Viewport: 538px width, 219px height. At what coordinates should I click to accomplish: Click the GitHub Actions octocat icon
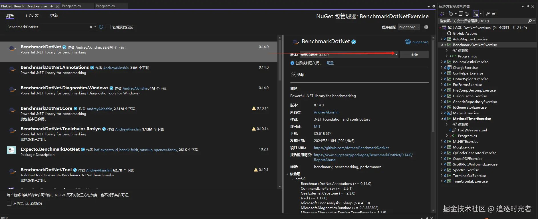(x=449, y=34)
